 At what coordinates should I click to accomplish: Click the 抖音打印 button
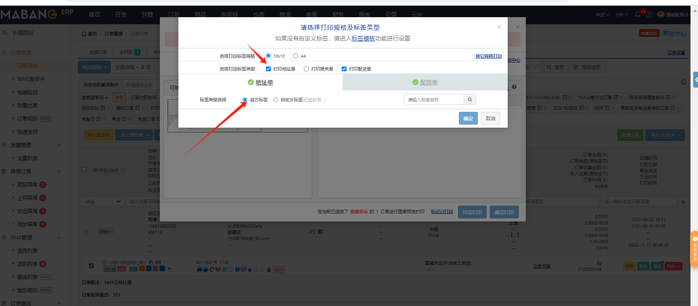(x=472, y=212)
